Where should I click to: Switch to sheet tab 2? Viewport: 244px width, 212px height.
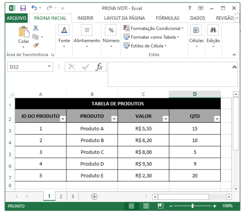point(61,196)
